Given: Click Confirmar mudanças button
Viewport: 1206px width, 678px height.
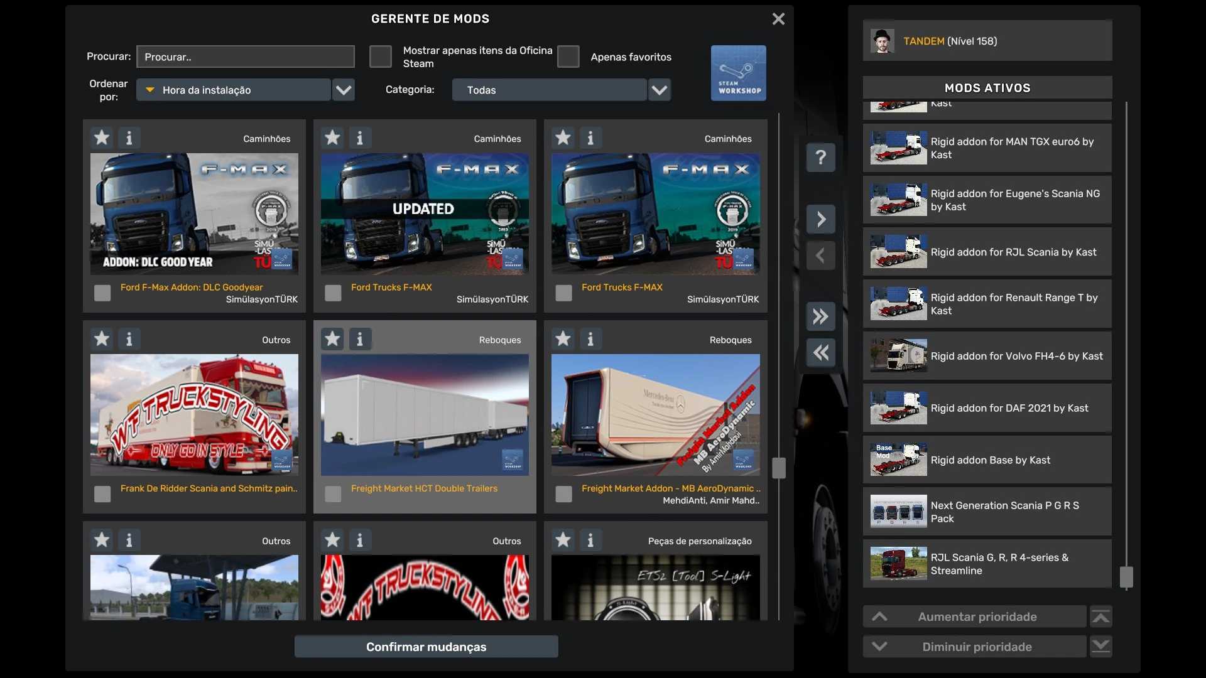Looking at the screenshot, I should tap(426, 647).
